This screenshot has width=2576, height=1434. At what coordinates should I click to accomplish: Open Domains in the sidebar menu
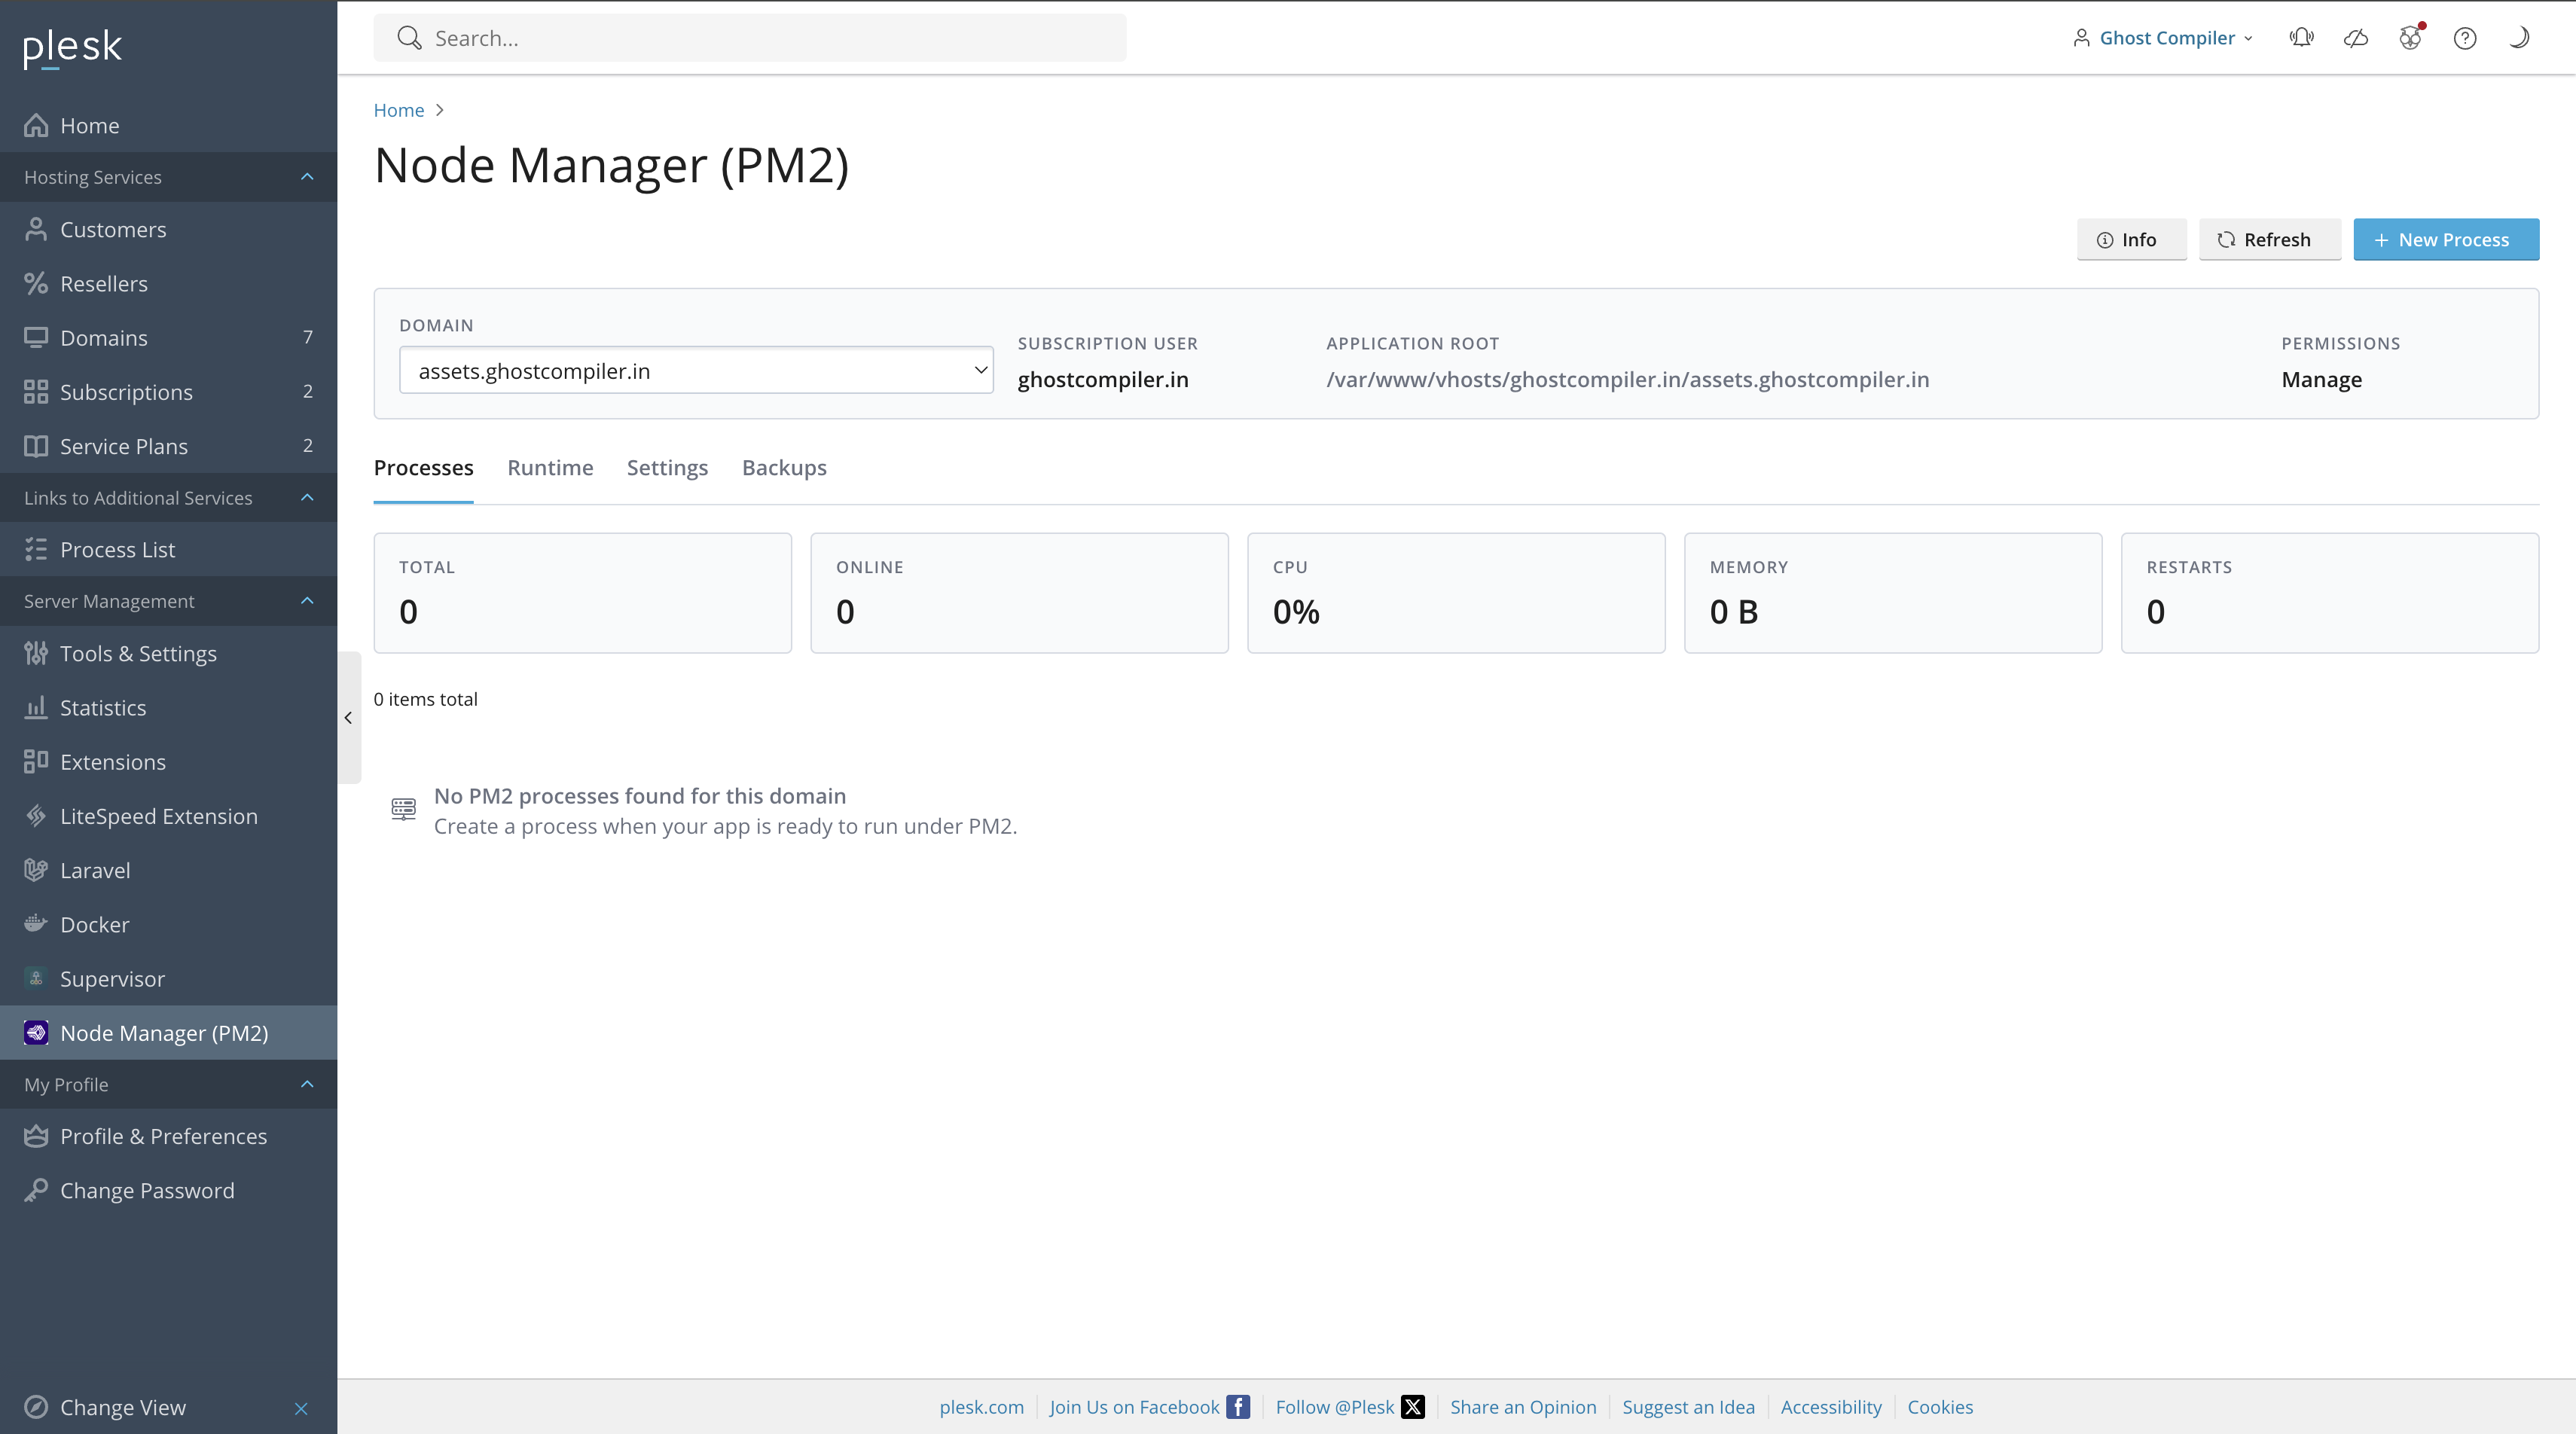tap(168, 338)
